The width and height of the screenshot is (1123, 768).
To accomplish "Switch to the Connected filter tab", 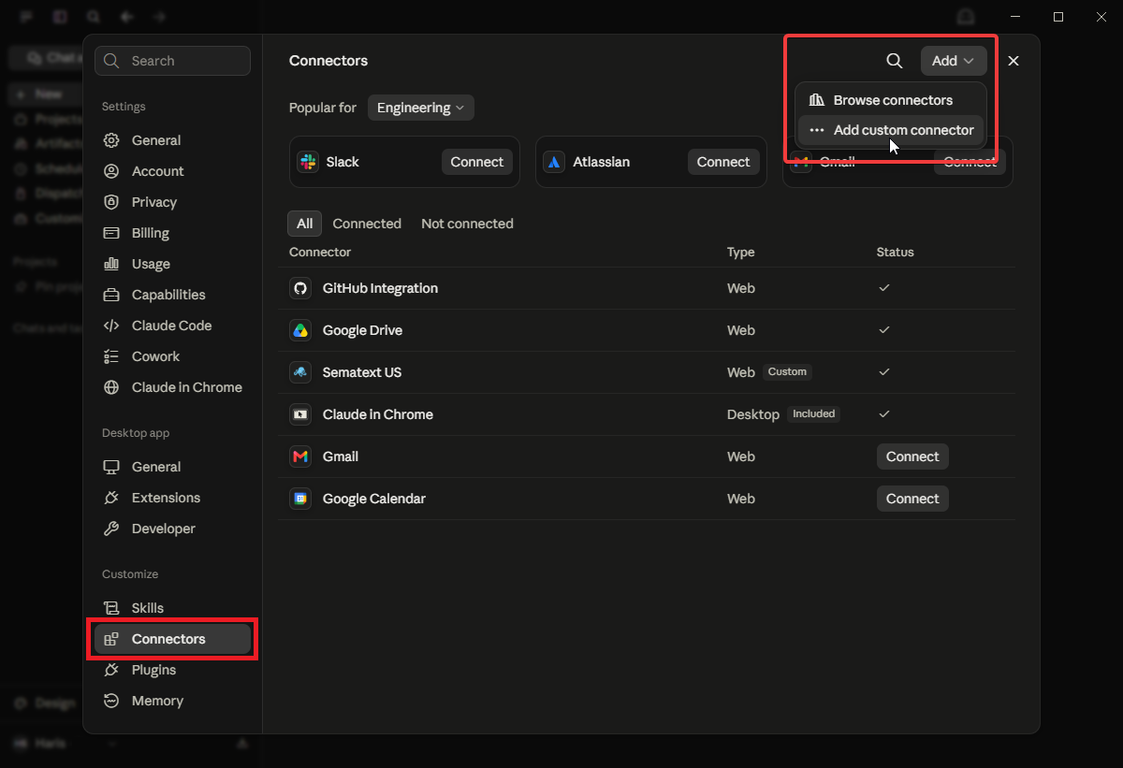I will (x=367, y=224).
